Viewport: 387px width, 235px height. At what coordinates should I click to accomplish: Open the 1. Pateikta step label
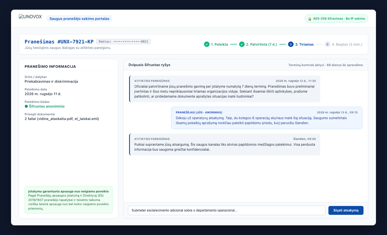219,44
